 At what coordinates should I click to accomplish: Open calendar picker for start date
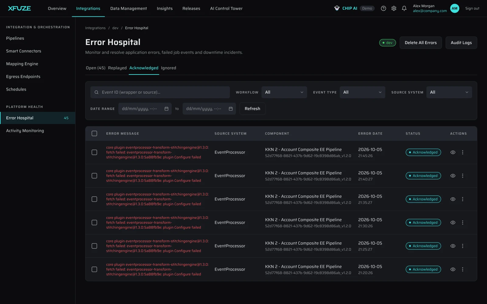[166, 109]
